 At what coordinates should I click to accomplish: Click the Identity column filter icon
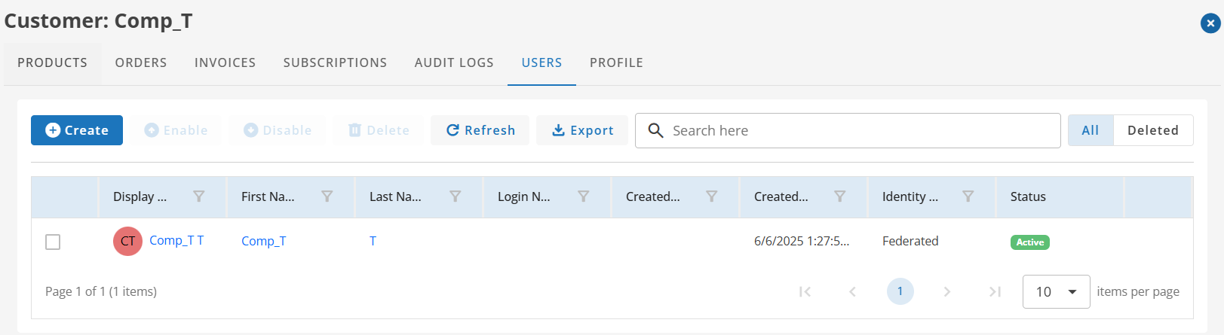968,196
